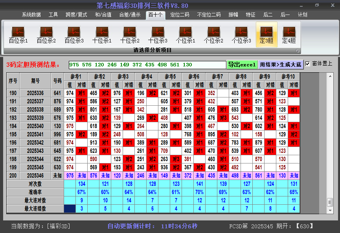Click the 定4胆 icon

pyautogui.click(x=289, y=35)
